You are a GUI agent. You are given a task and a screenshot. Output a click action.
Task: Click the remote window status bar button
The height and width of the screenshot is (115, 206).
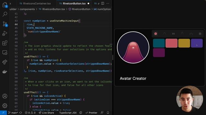click(x=4, y=113)
